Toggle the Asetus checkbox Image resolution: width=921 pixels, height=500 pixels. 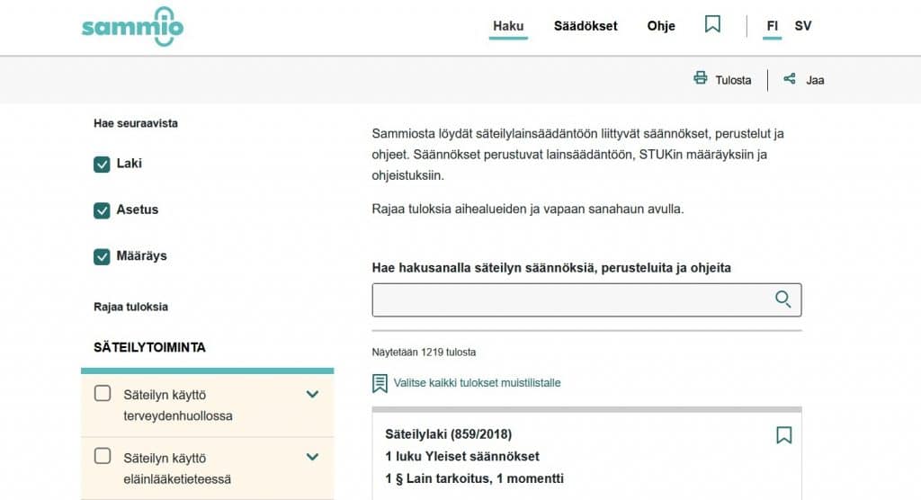[x=102, y=210]
